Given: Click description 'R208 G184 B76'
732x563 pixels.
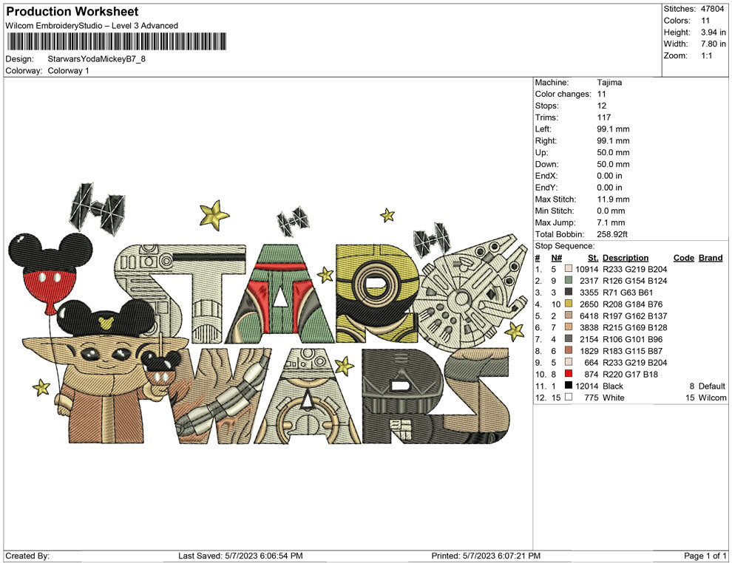Looking at the screenshot, I should 633,304.
